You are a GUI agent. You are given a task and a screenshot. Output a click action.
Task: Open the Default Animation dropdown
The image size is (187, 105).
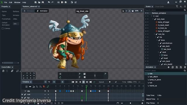[x=16, y=24]
